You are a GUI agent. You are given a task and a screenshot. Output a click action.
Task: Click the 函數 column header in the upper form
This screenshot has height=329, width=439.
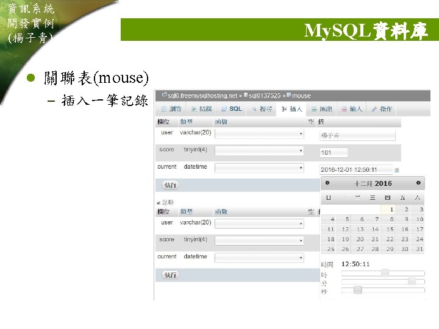point(221,122)
